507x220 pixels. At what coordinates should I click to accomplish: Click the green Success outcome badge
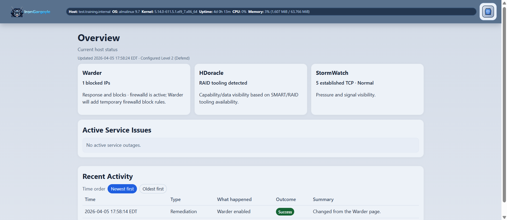pyautogui.click(x=285, y=212)
